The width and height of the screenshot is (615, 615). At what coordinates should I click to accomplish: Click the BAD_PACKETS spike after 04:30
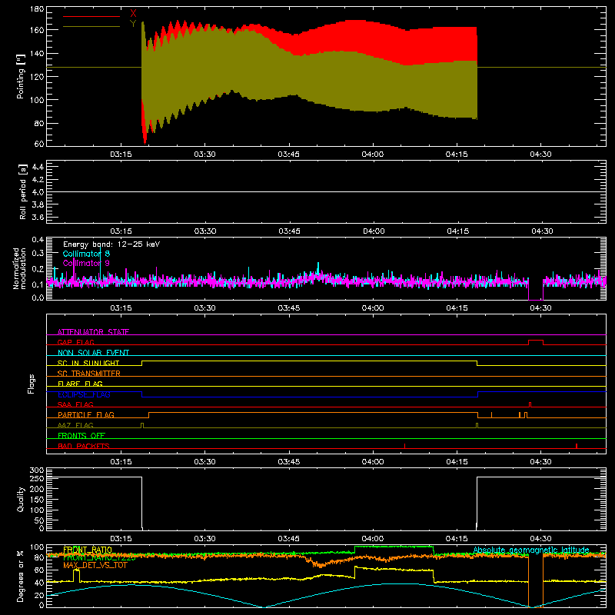576,446
